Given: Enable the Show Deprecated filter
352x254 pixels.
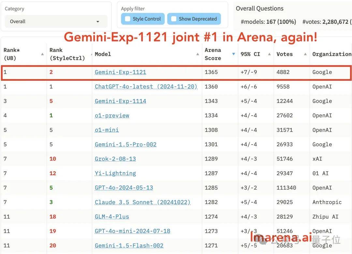Looking at the screenshot, I should point(174,19).
